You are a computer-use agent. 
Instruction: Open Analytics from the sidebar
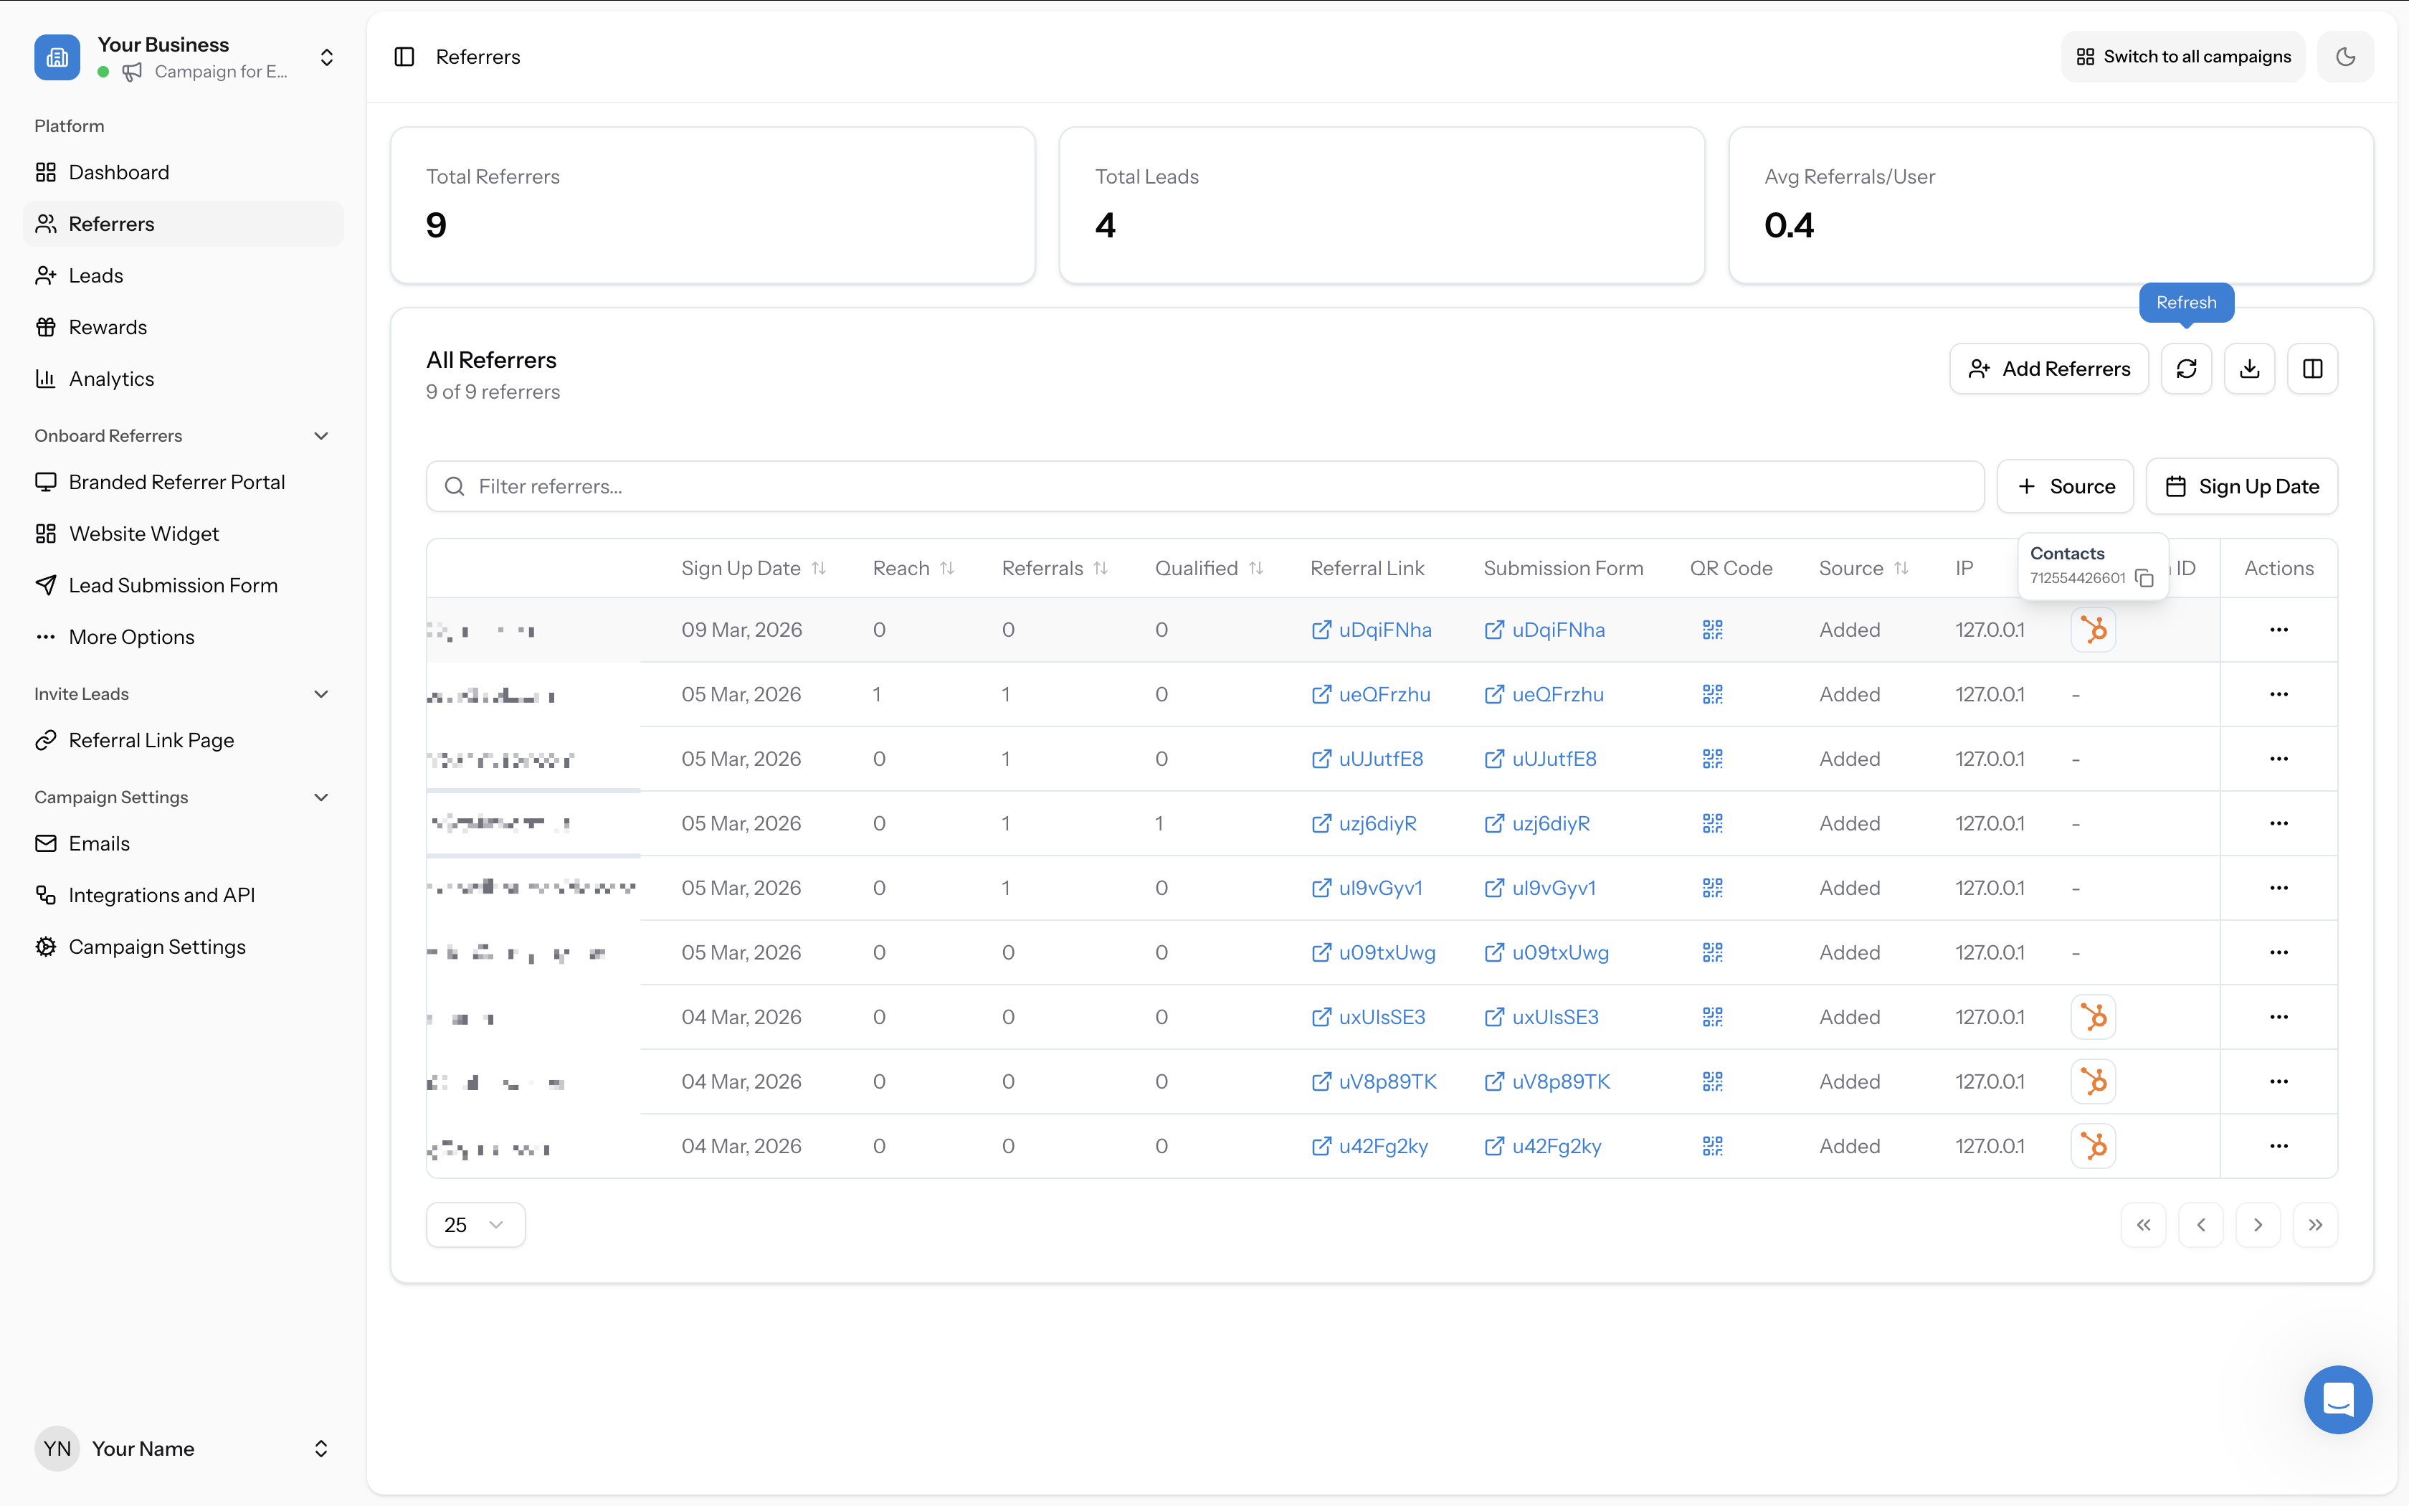[x=112, y=379]
